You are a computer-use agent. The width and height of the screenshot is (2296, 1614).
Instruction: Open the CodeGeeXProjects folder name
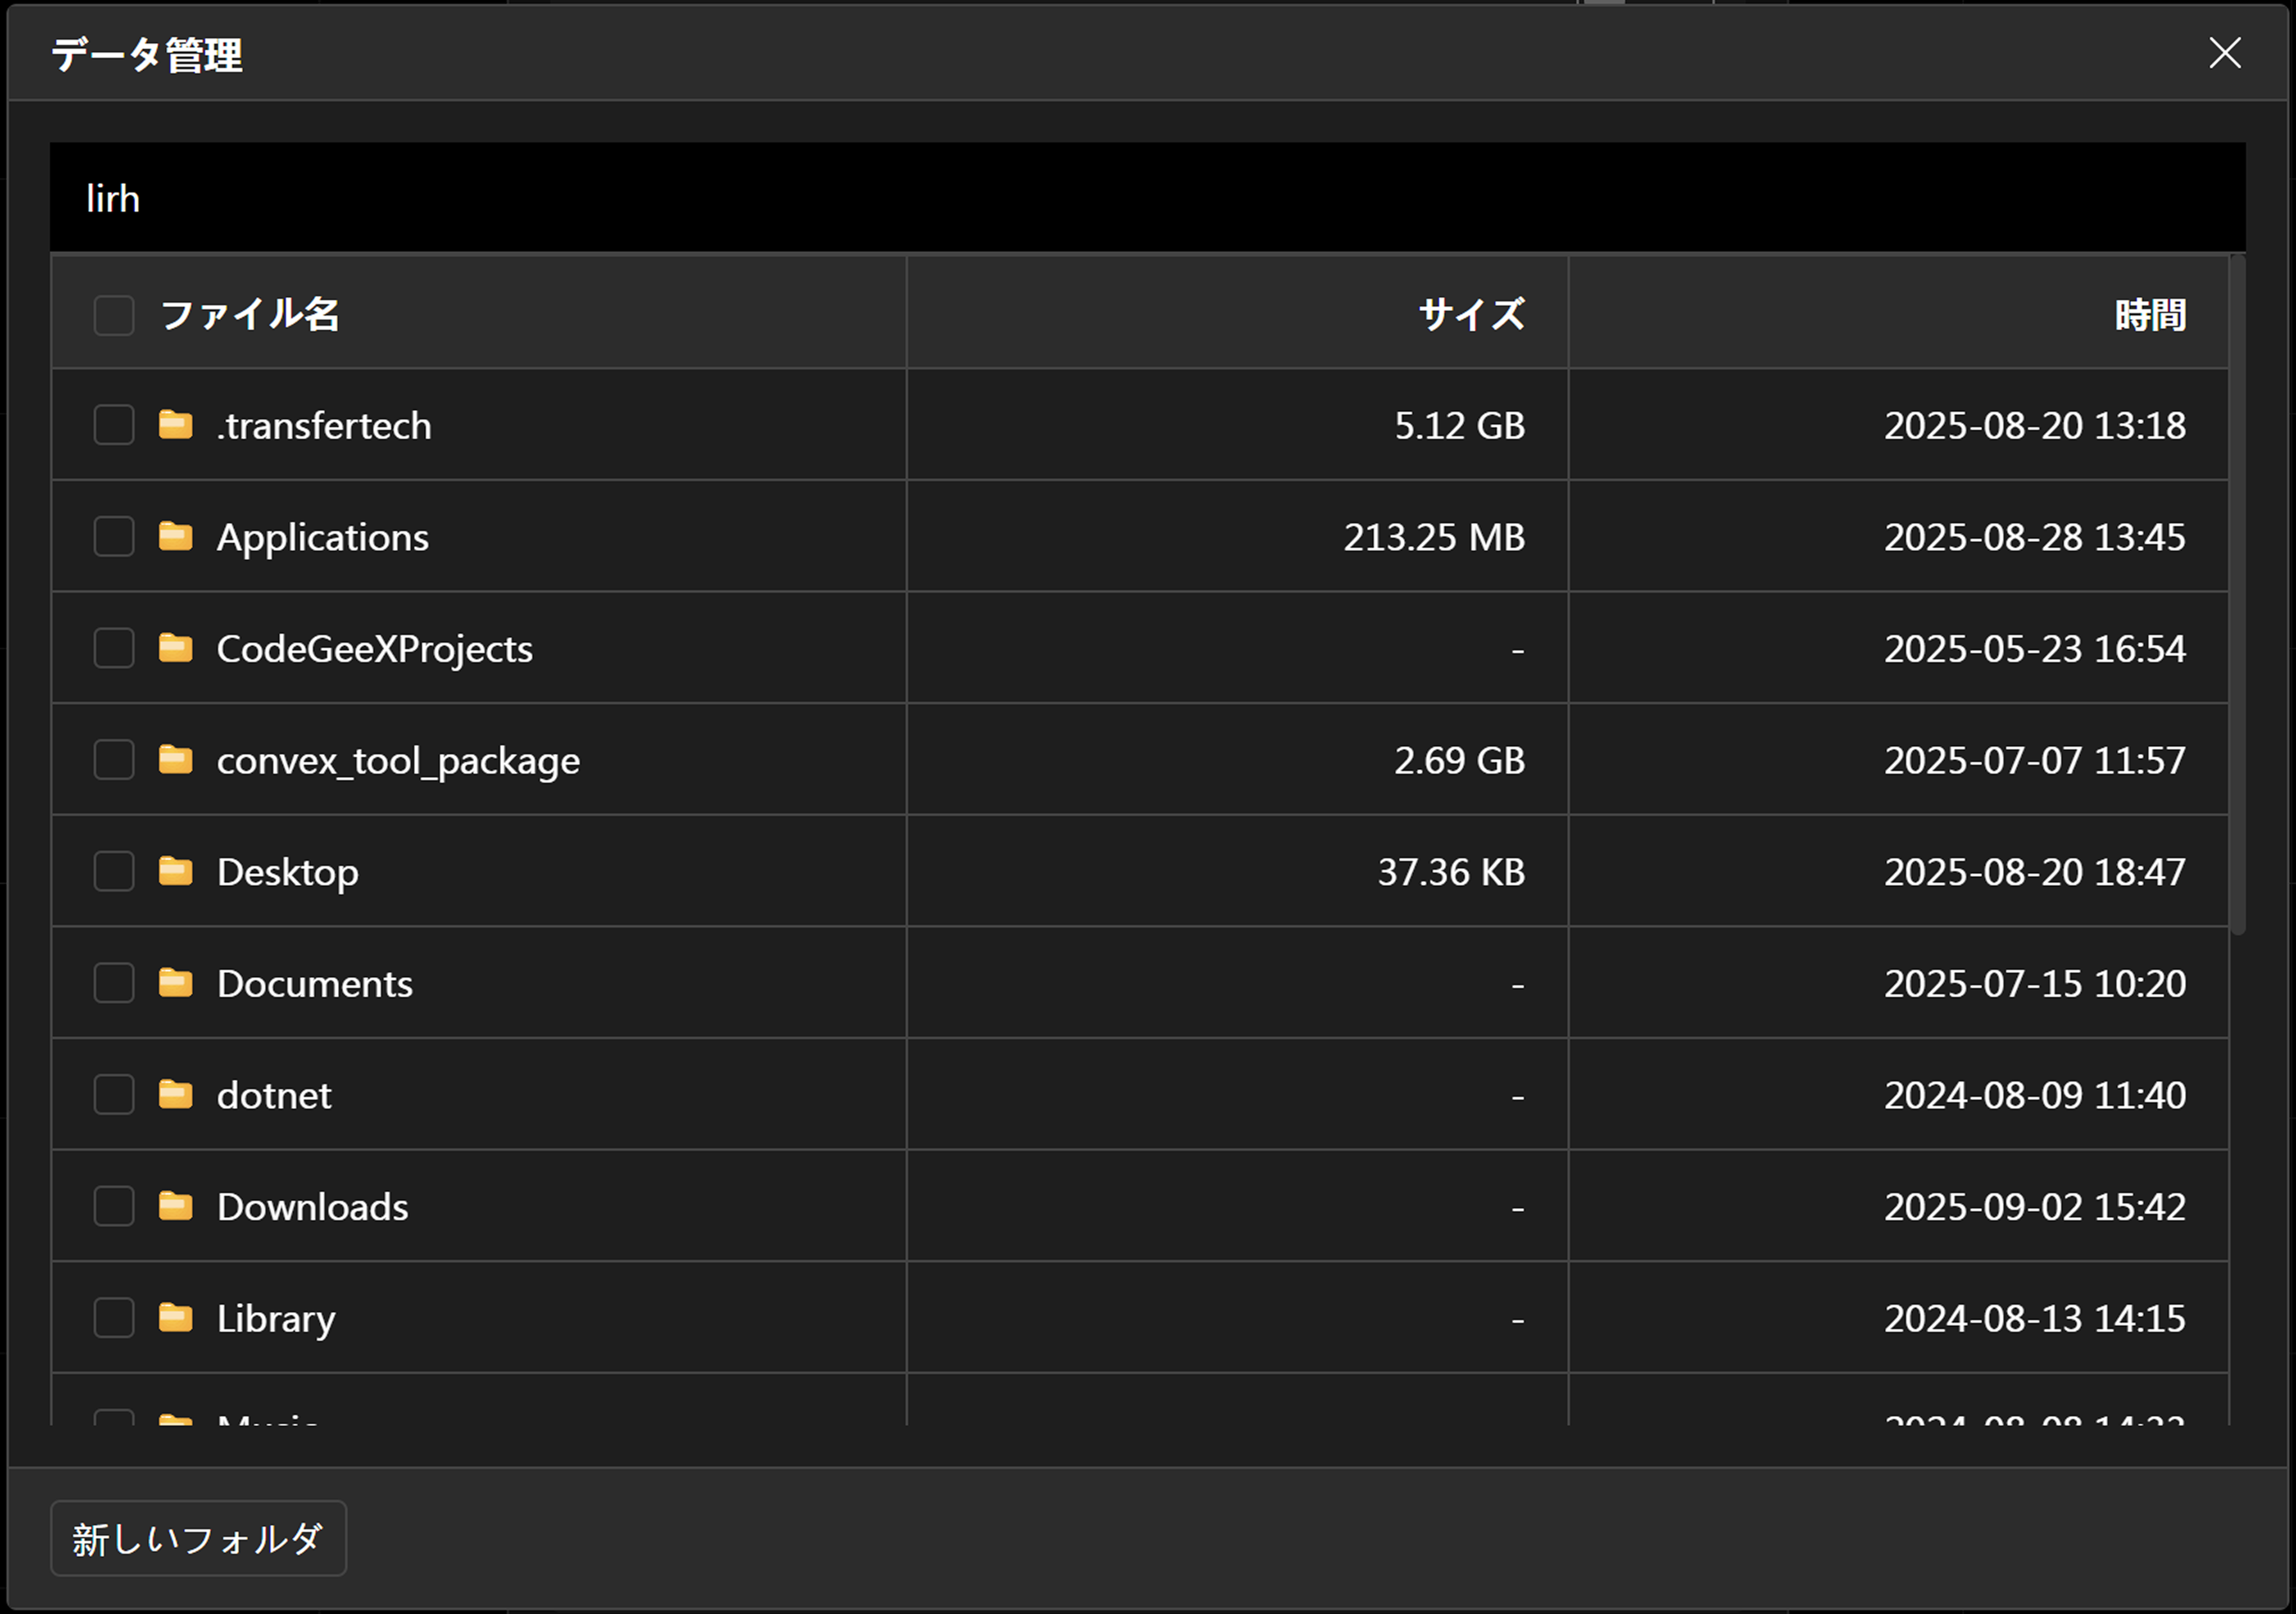374,649
